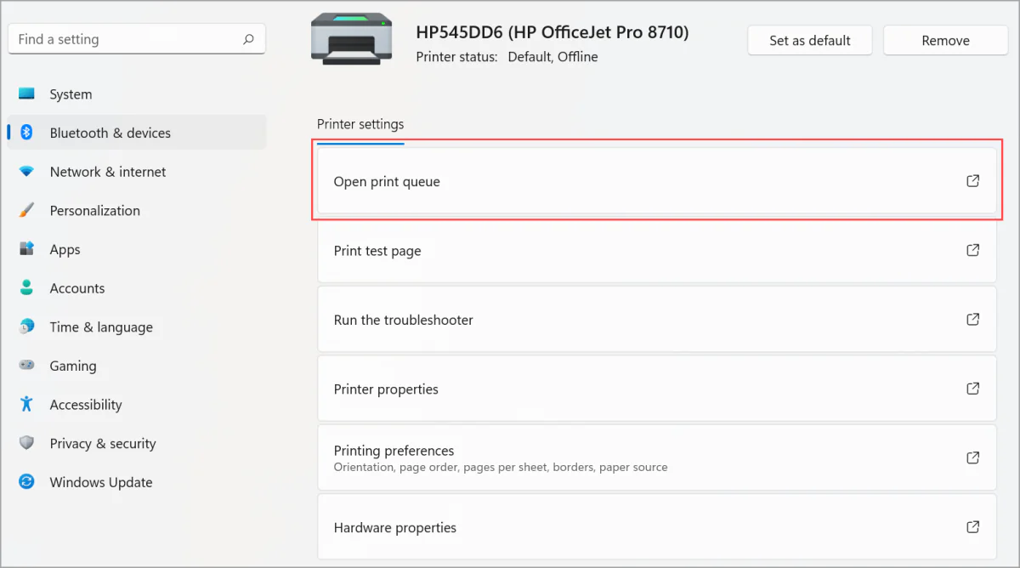This screenshot has width=1020, height=568.
Task: Click the Windows Update sidebar icon
Action: [x=27, y=482]
